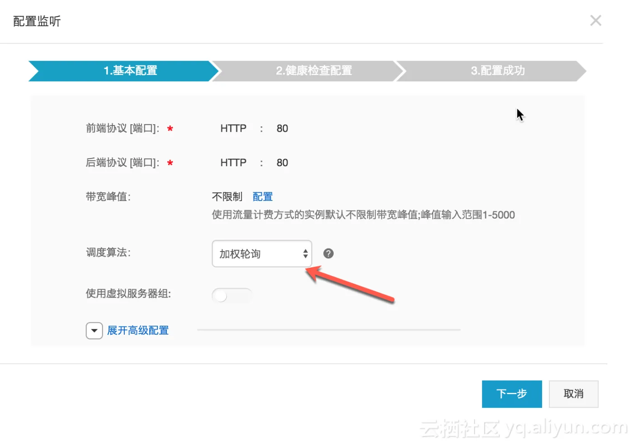Click the 配置监听 dialog title
Viewport: 633px width, 443px height.
[37, 21]
